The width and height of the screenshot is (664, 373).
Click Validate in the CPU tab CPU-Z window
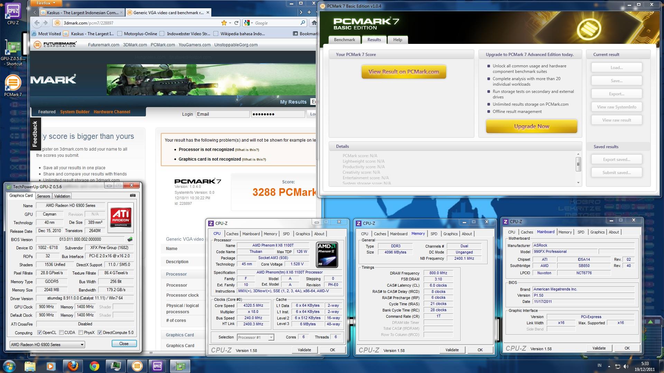(304, 350)
